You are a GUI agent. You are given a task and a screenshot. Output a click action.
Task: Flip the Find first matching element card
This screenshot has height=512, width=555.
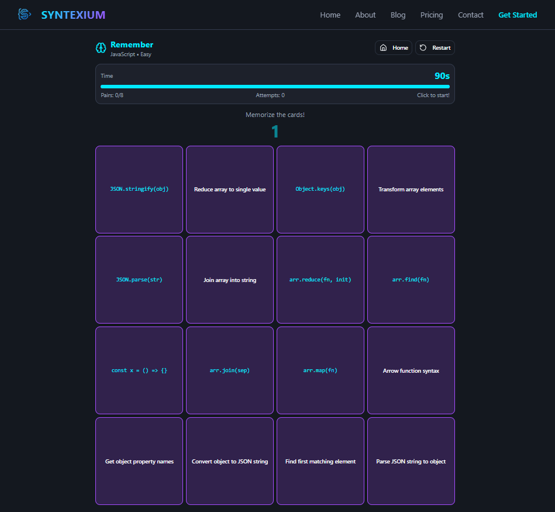[x=320, y=461]
